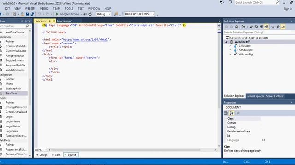
Task: Click the Search Solution Explorer field
Action: (259, 33)
